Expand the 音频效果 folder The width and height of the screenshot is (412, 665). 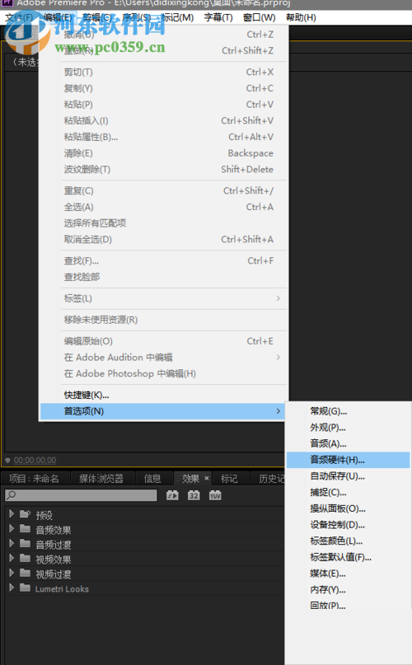[x=12, y=529]
